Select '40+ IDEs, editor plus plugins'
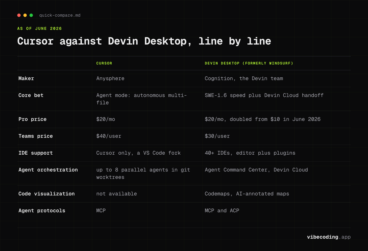368x251 pixels. [x=250, y=153]
